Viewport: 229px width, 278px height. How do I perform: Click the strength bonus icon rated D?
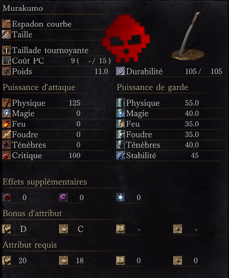coord(6,229)
